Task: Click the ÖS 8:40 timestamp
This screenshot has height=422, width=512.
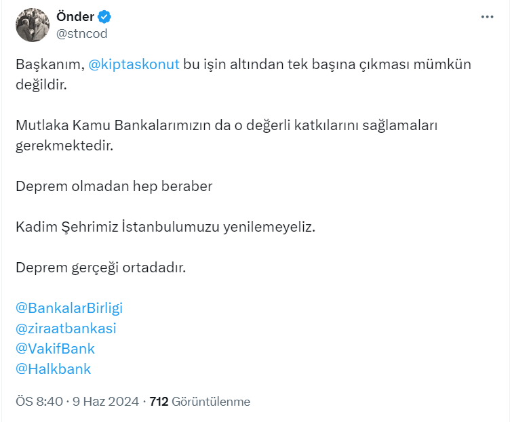Action: click(x=39, y=402)
